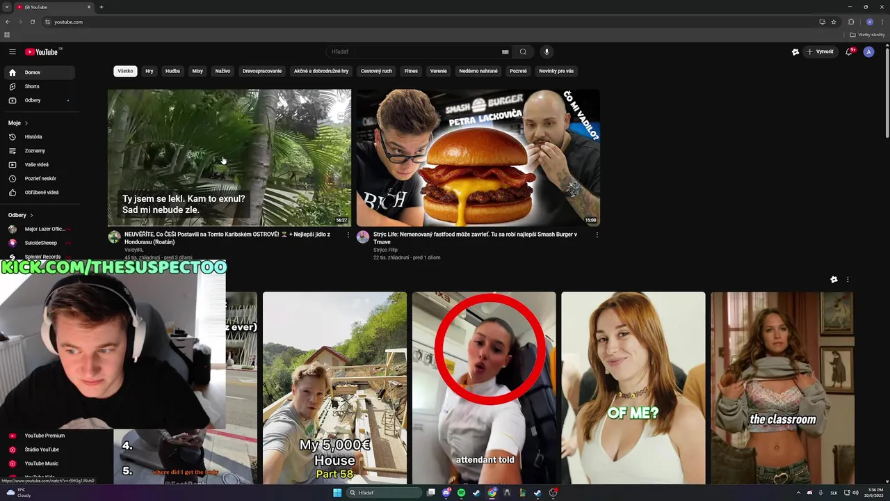
Task: Select the Pozreté chip
Action: [x=518, y=71]
